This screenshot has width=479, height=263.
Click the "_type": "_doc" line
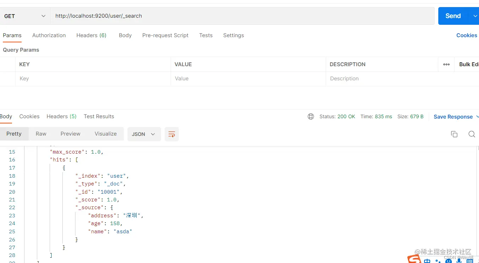[101, 184]
